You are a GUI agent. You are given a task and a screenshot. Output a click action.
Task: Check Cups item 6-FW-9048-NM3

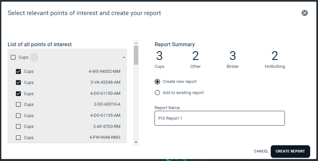18,138
